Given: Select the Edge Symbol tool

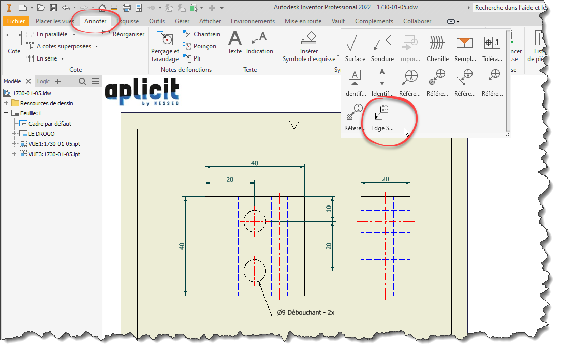Looking at the screenshot, I should [x=382, y=117].
